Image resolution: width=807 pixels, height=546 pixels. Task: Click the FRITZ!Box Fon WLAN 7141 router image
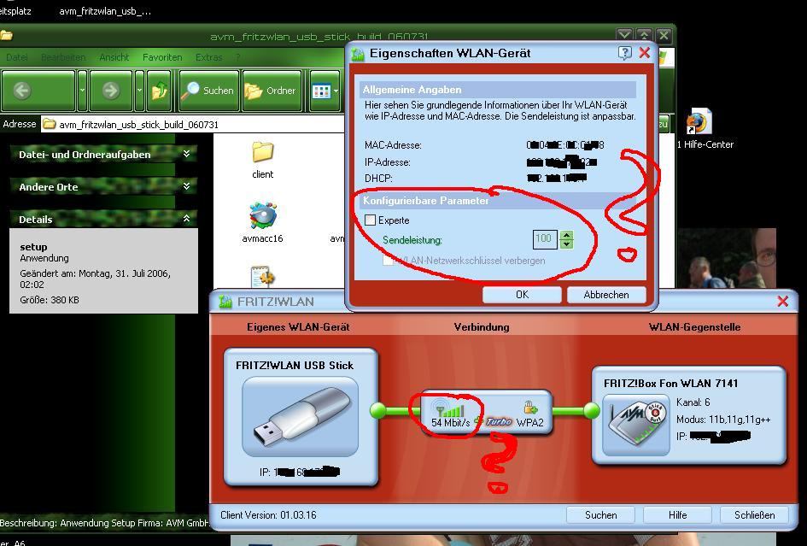click(636, 425)
